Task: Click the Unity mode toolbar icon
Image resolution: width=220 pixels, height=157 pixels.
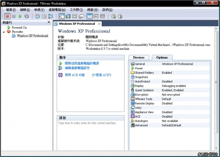Action: click(81, 16)
